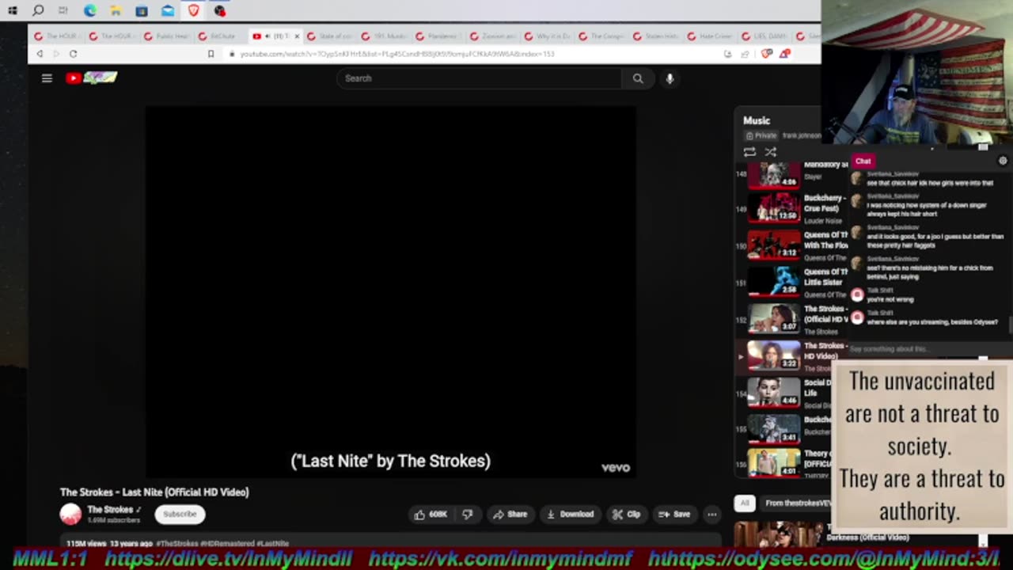Open the Brave Rewards triangle icon
This screenshot has width=1013, height=570.
784,54
